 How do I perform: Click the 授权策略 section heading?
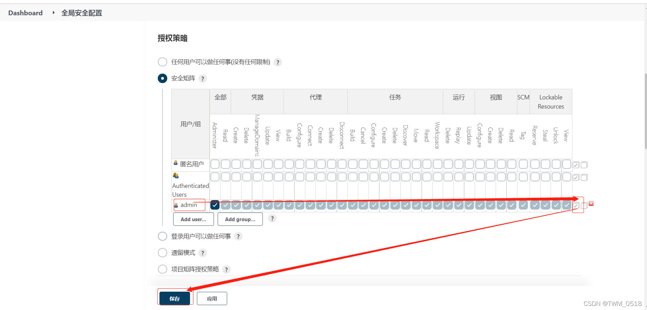coord(173,38)
